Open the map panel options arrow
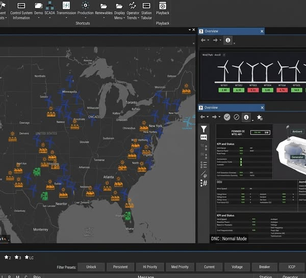Image resolution: width=306 pixels, height=278 pixels. point(190,30)
